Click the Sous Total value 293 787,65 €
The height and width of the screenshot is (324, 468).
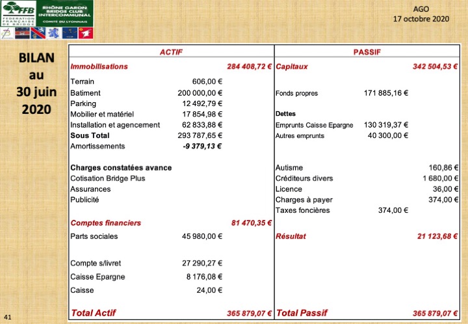tap(200, 135)
